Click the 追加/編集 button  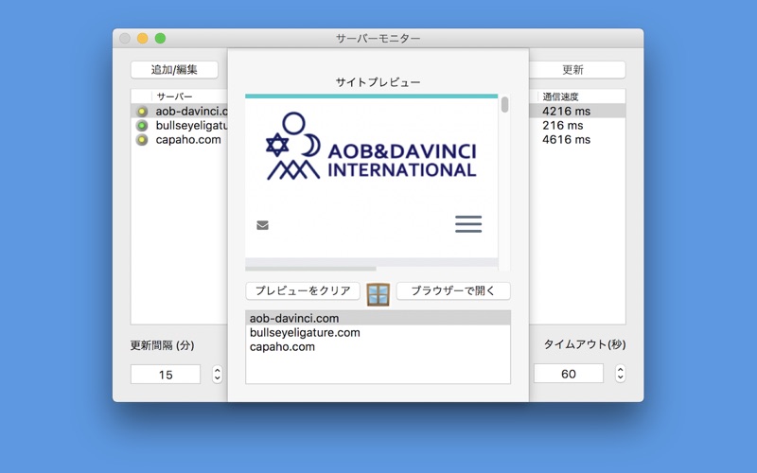[x=174, y=69]
